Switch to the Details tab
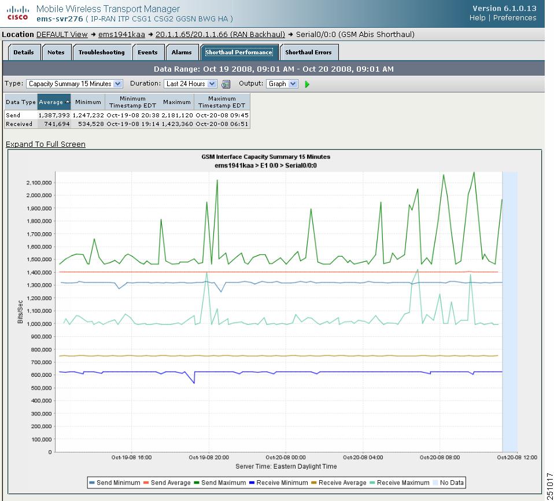The height and width of the screenshot is (501, 554). click(x=24, y=52)
